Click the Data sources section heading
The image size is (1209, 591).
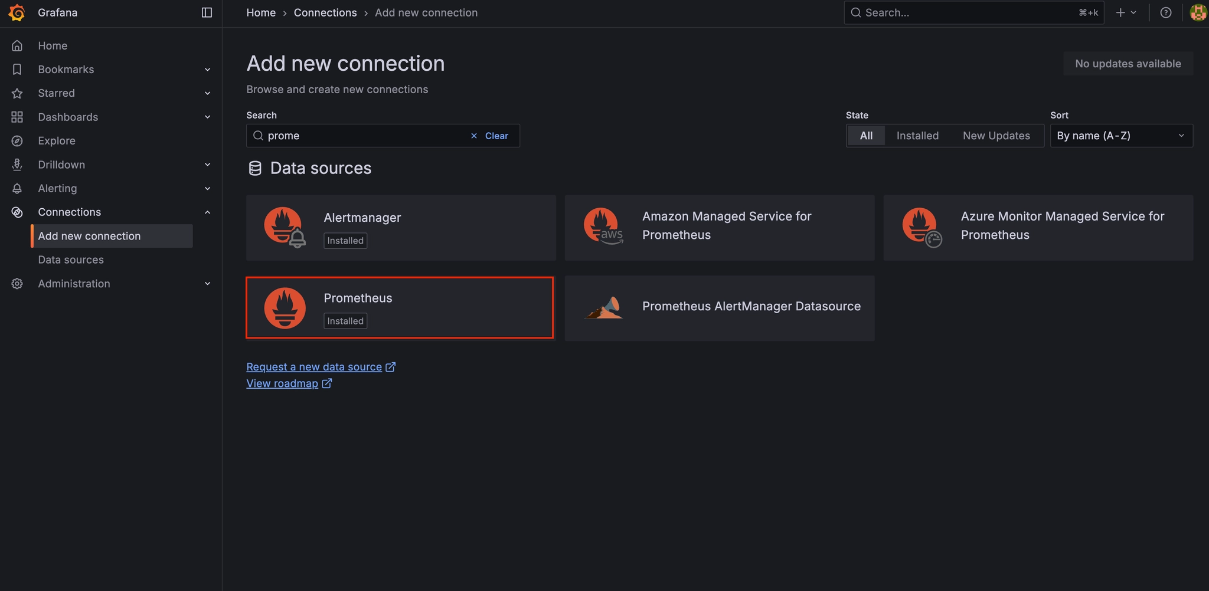321,168
